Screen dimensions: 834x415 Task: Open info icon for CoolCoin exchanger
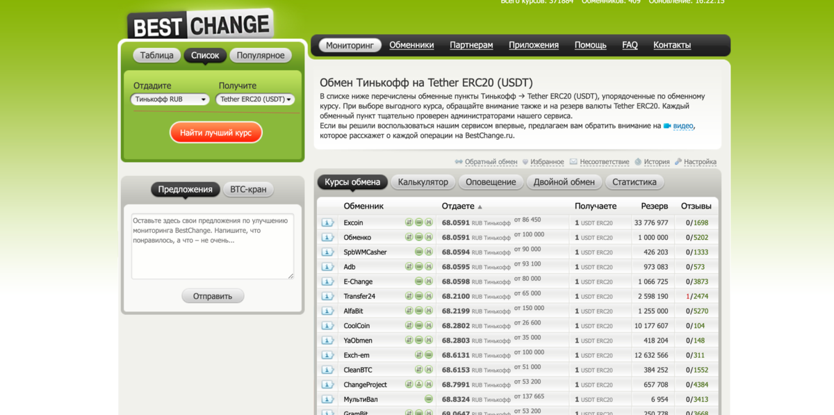(x=327, y=326)
